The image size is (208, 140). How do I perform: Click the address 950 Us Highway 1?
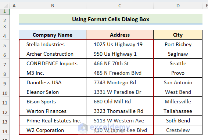(x=120, y=54)
